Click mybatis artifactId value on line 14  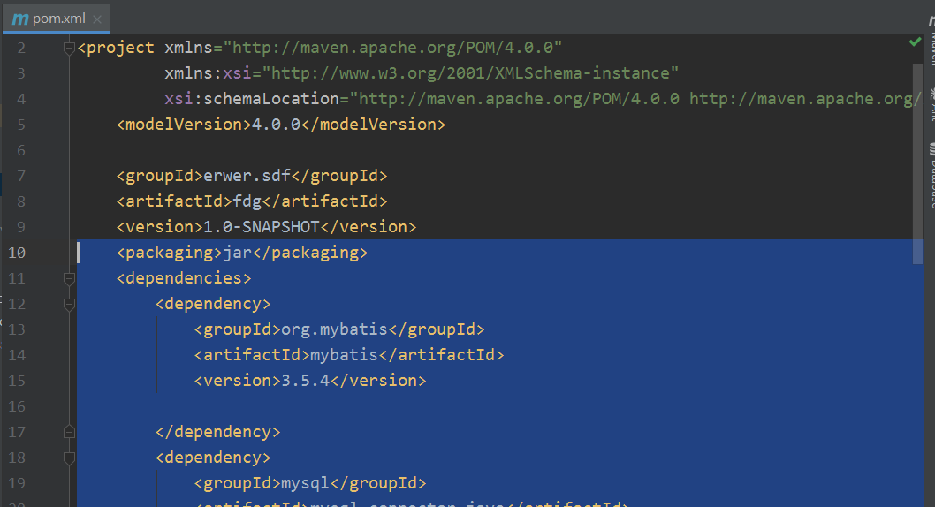coord(344,355)
